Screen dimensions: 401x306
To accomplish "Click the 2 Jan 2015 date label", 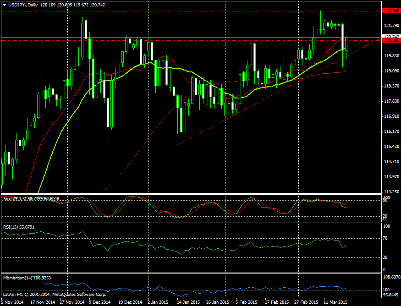I will click(159, 302).
